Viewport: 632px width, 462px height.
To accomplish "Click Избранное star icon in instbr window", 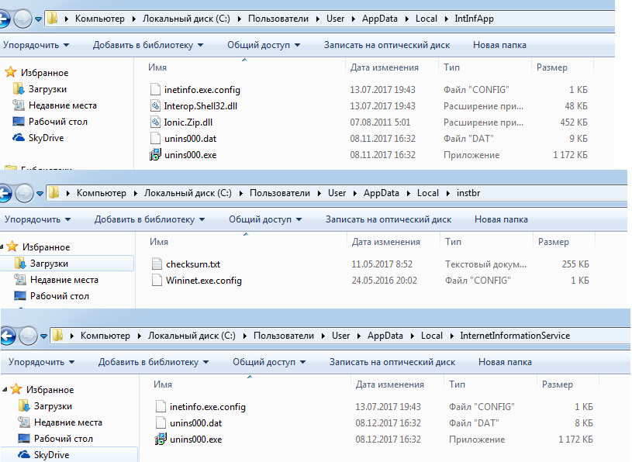I will click(x=12, y=247).
